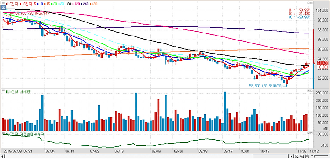330x159 pixels.
Task: Click the bar spacing icon beside zoom magnifiers
Action: [307, 156]
